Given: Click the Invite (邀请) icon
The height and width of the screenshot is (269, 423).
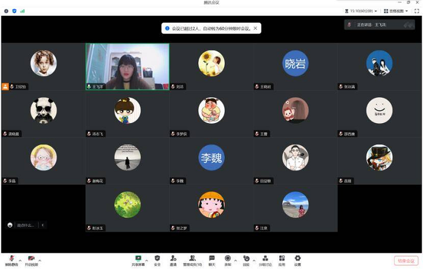Looking at the screenshot, I should (x=173, y=259).
